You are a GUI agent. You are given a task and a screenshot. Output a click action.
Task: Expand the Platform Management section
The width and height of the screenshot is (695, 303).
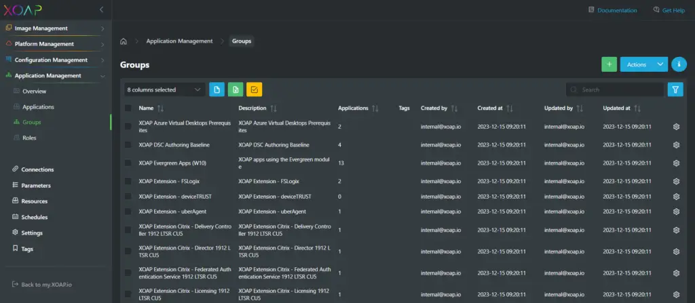point(56,44)
